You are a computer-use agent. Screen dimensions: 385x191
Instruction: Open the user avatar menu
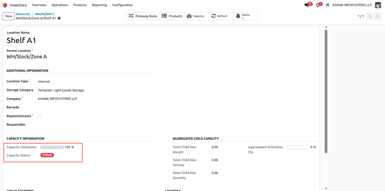point(378,5)
